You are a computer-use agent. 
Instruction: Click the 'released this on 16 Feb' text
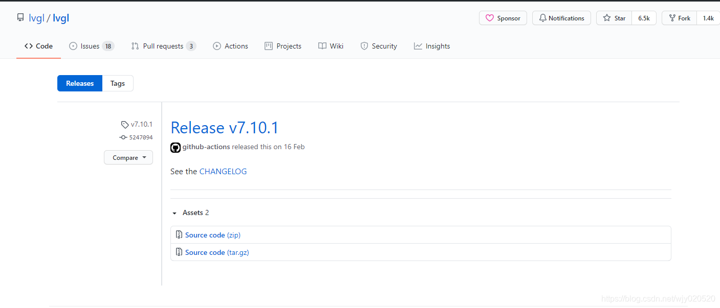point(268,147)
